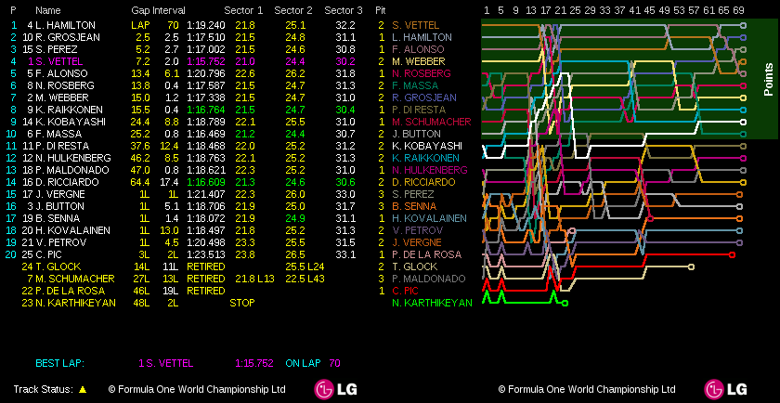Select the Pit column header

[381, 10]
